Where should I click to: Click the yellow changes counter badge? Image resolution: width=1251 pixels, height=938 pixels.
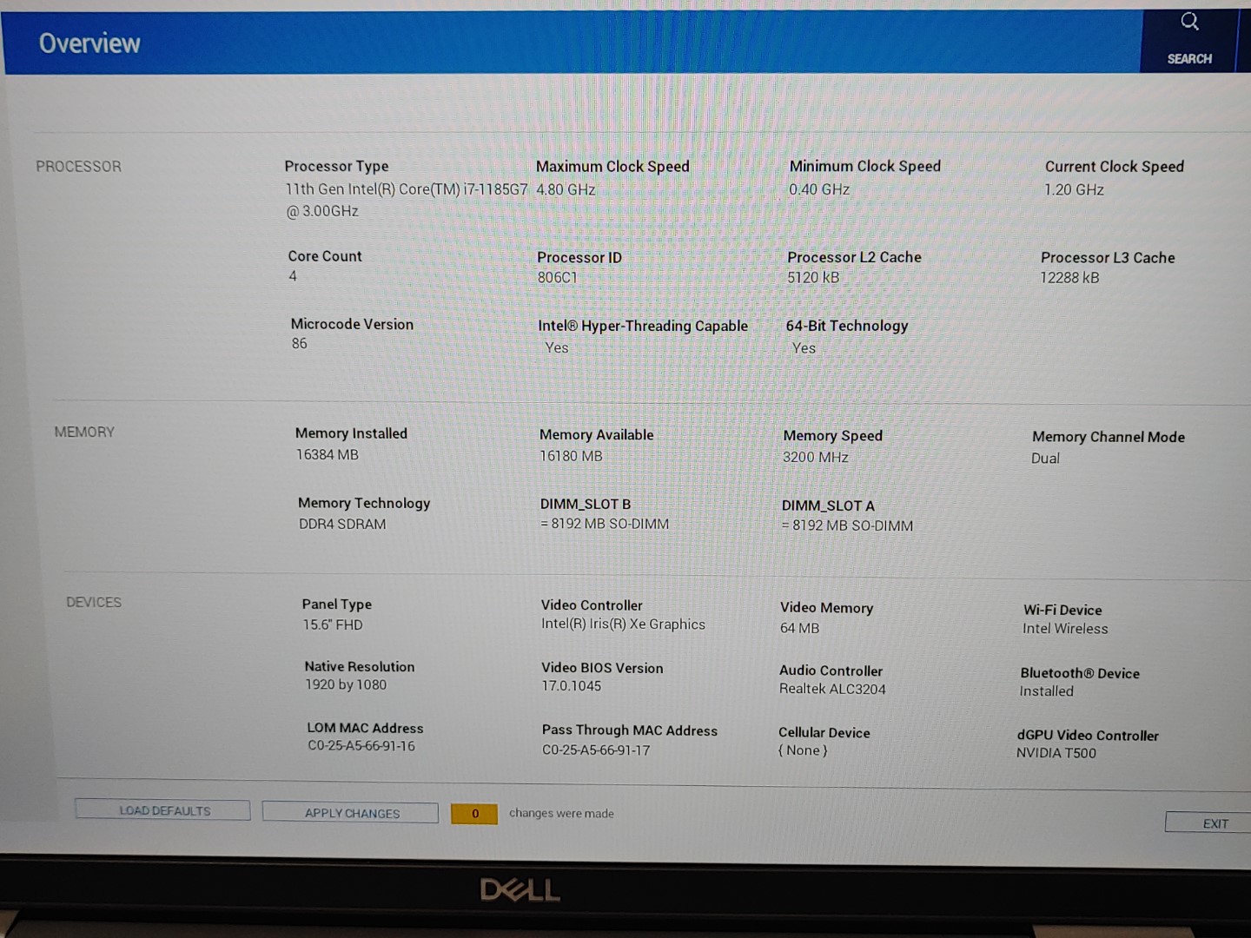coord(474,814)
